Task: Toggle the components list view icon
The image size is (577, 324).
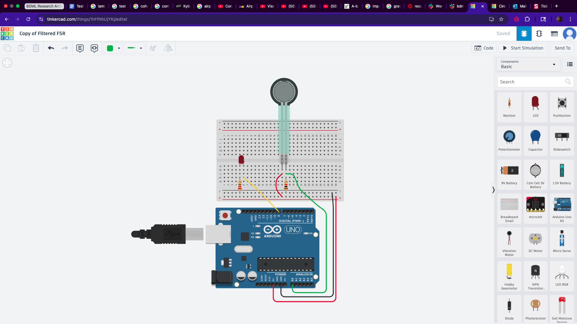Action: coord(569,64)
